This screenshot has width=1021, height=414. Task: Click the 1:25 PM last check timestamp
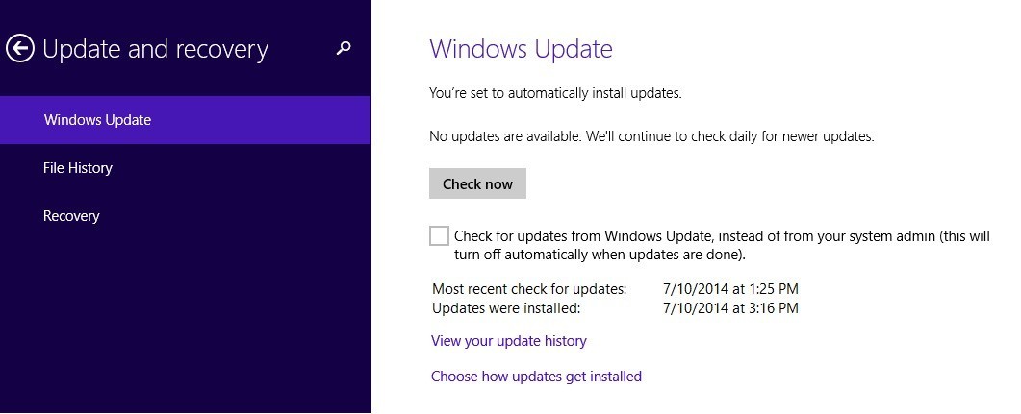730,288
